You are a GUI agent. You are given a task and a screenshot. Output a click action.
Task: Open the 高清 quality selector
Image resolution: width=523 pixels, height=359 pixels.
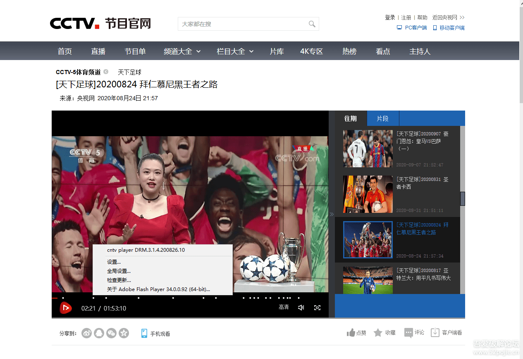click(x=284, y=307)
